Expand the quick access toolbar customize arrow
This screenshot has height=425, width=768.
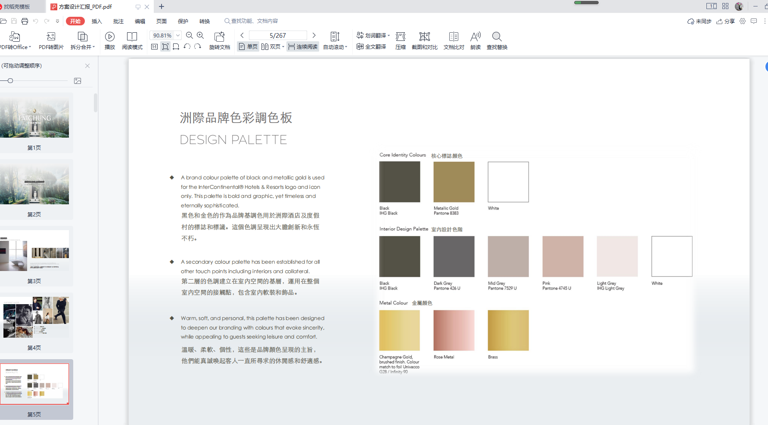coord(57,21)
